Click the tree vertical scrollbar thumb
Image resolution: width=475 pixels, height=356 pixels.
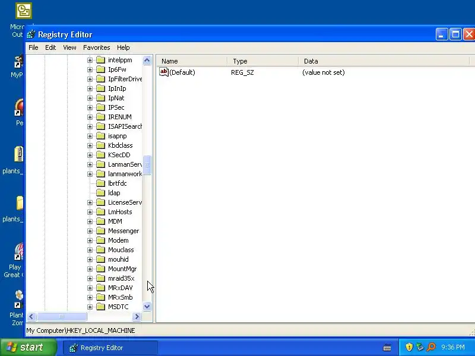click(x=147, y=165)
